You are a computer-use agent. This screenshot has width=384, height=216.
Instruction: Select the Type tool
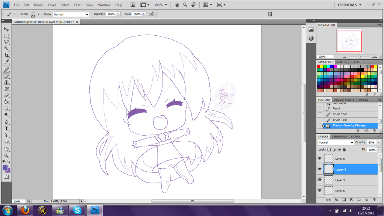point(6,129)
